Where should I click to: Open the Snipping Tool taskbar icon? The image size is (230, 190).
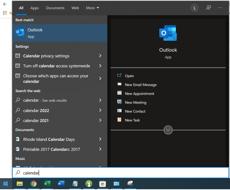130,184
